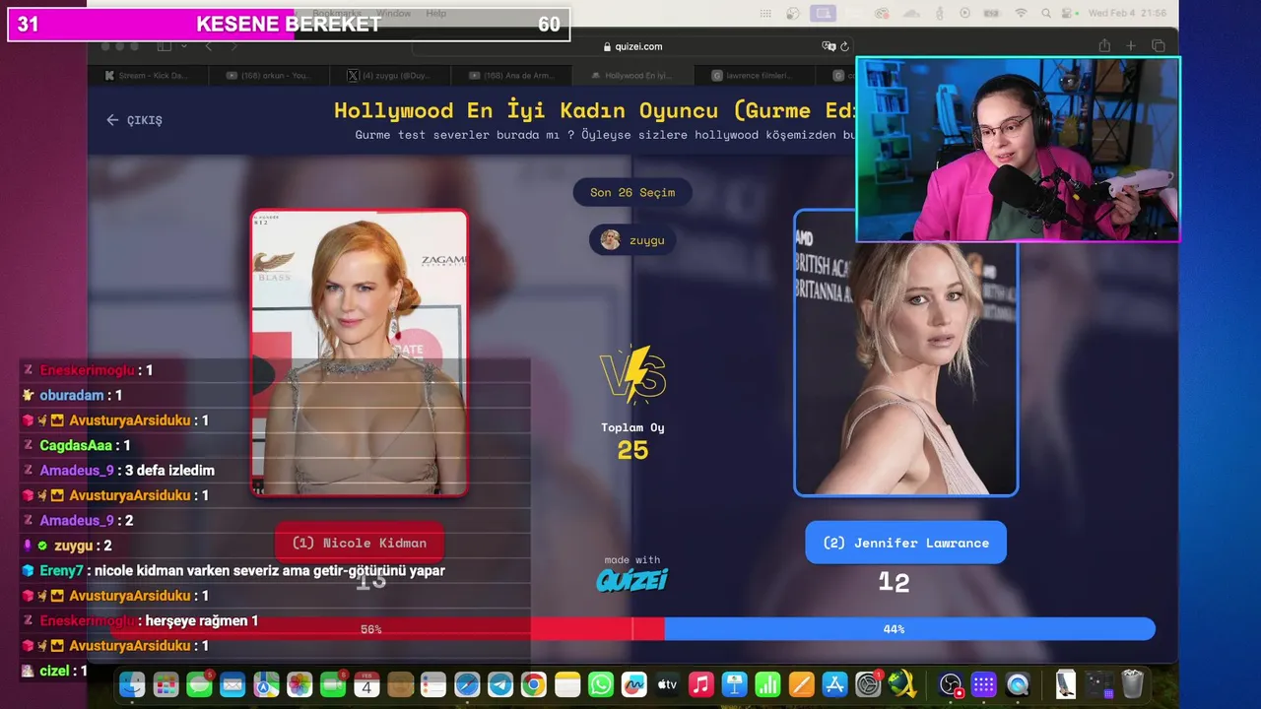Select Hollywood En İyi tab
The height and width of the screenshot is (709, 1261).
(x=632, y=75)
